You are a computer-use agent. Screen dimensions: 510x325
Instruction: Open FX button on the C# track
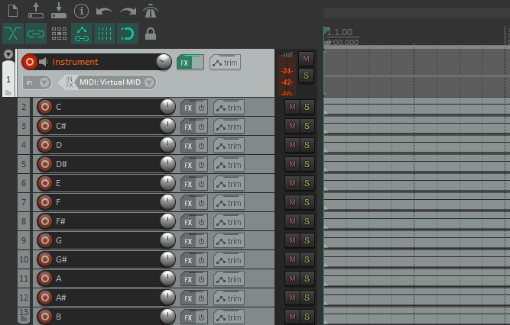tap(187, 126)
